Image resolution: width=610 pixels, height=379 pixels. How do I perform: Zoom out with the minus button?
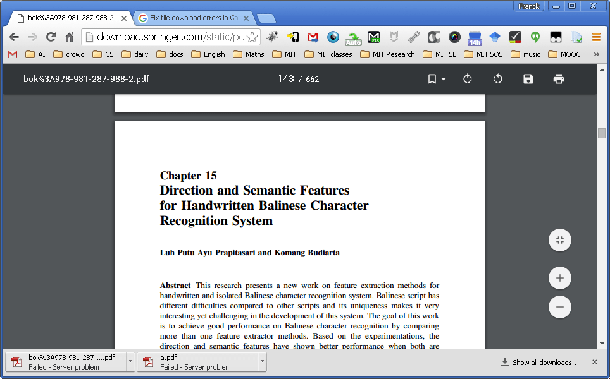coord(560,307)
